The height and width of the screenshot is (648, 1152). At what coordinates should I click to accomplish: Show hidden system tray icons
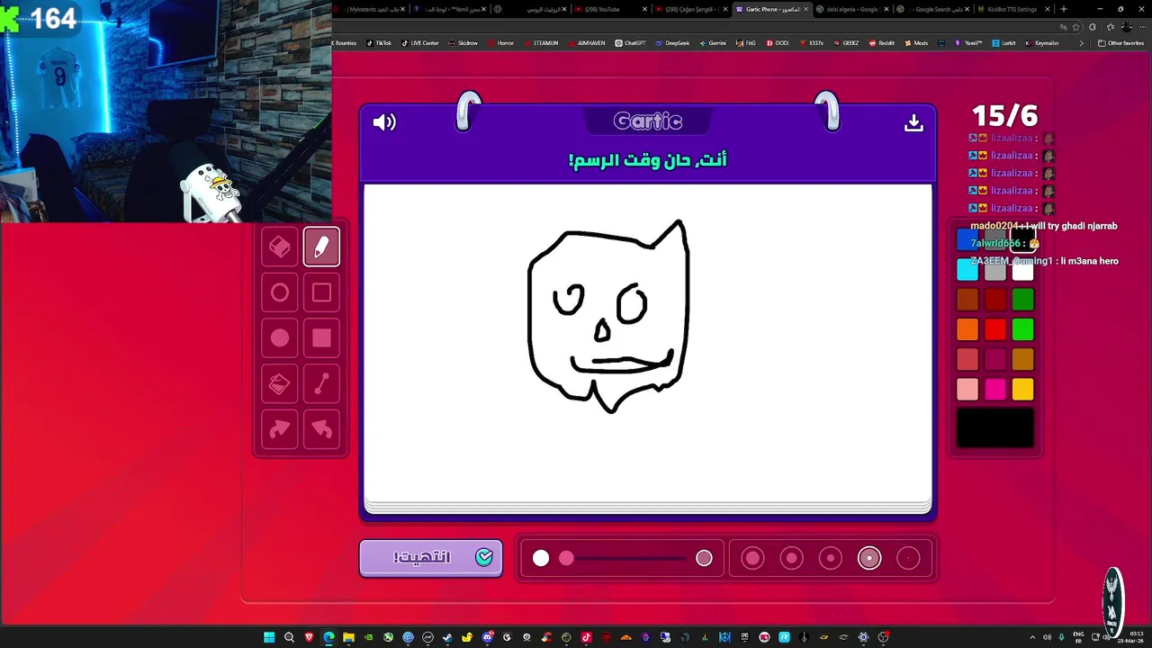(x=1032, y=637)
